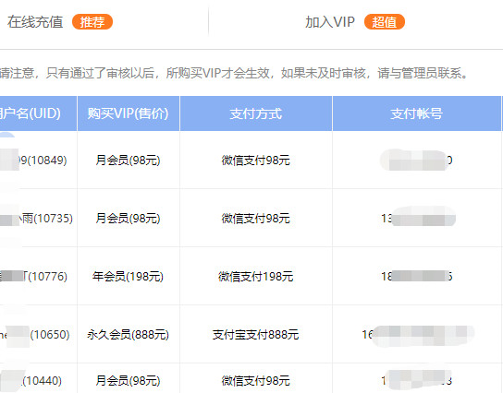Switch to the 加入VIP tab
Viewport: 503px width, 393px height.
coord(330,22)
